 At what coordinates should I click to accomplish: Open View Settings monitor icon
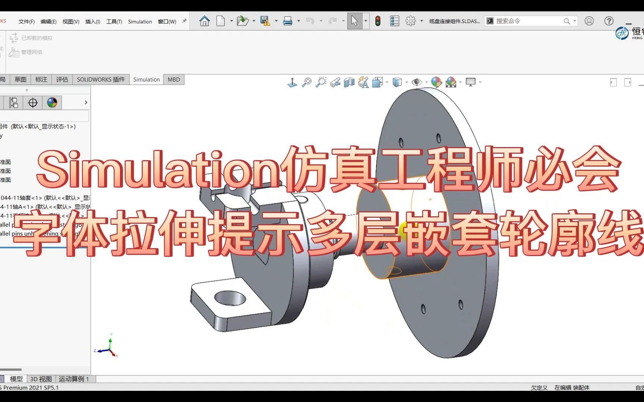471,82
